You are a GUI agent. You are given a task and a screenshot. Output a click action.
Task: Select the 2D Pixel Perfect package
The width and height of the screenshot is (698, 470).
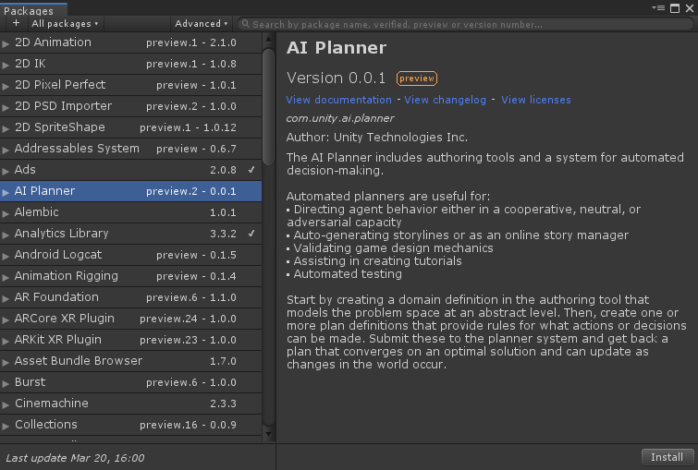pos(131,85)
